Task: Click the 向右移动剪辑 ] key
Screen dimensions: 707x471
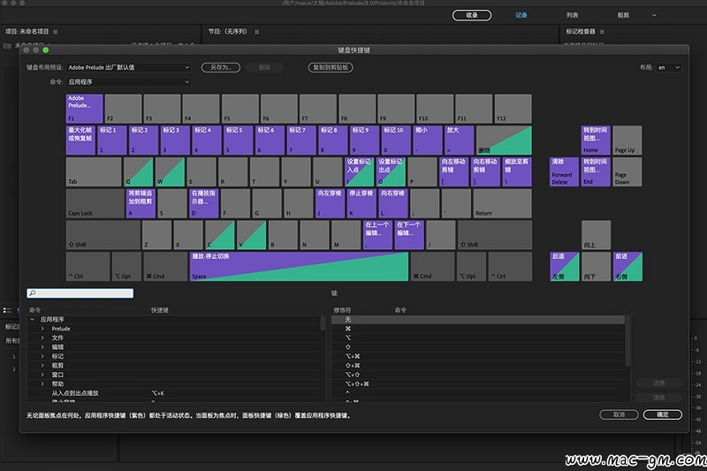Action: click(x=485, y=171)
